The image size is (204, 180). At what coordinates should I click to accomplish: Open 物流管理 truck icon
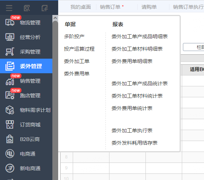coord(10,23)
